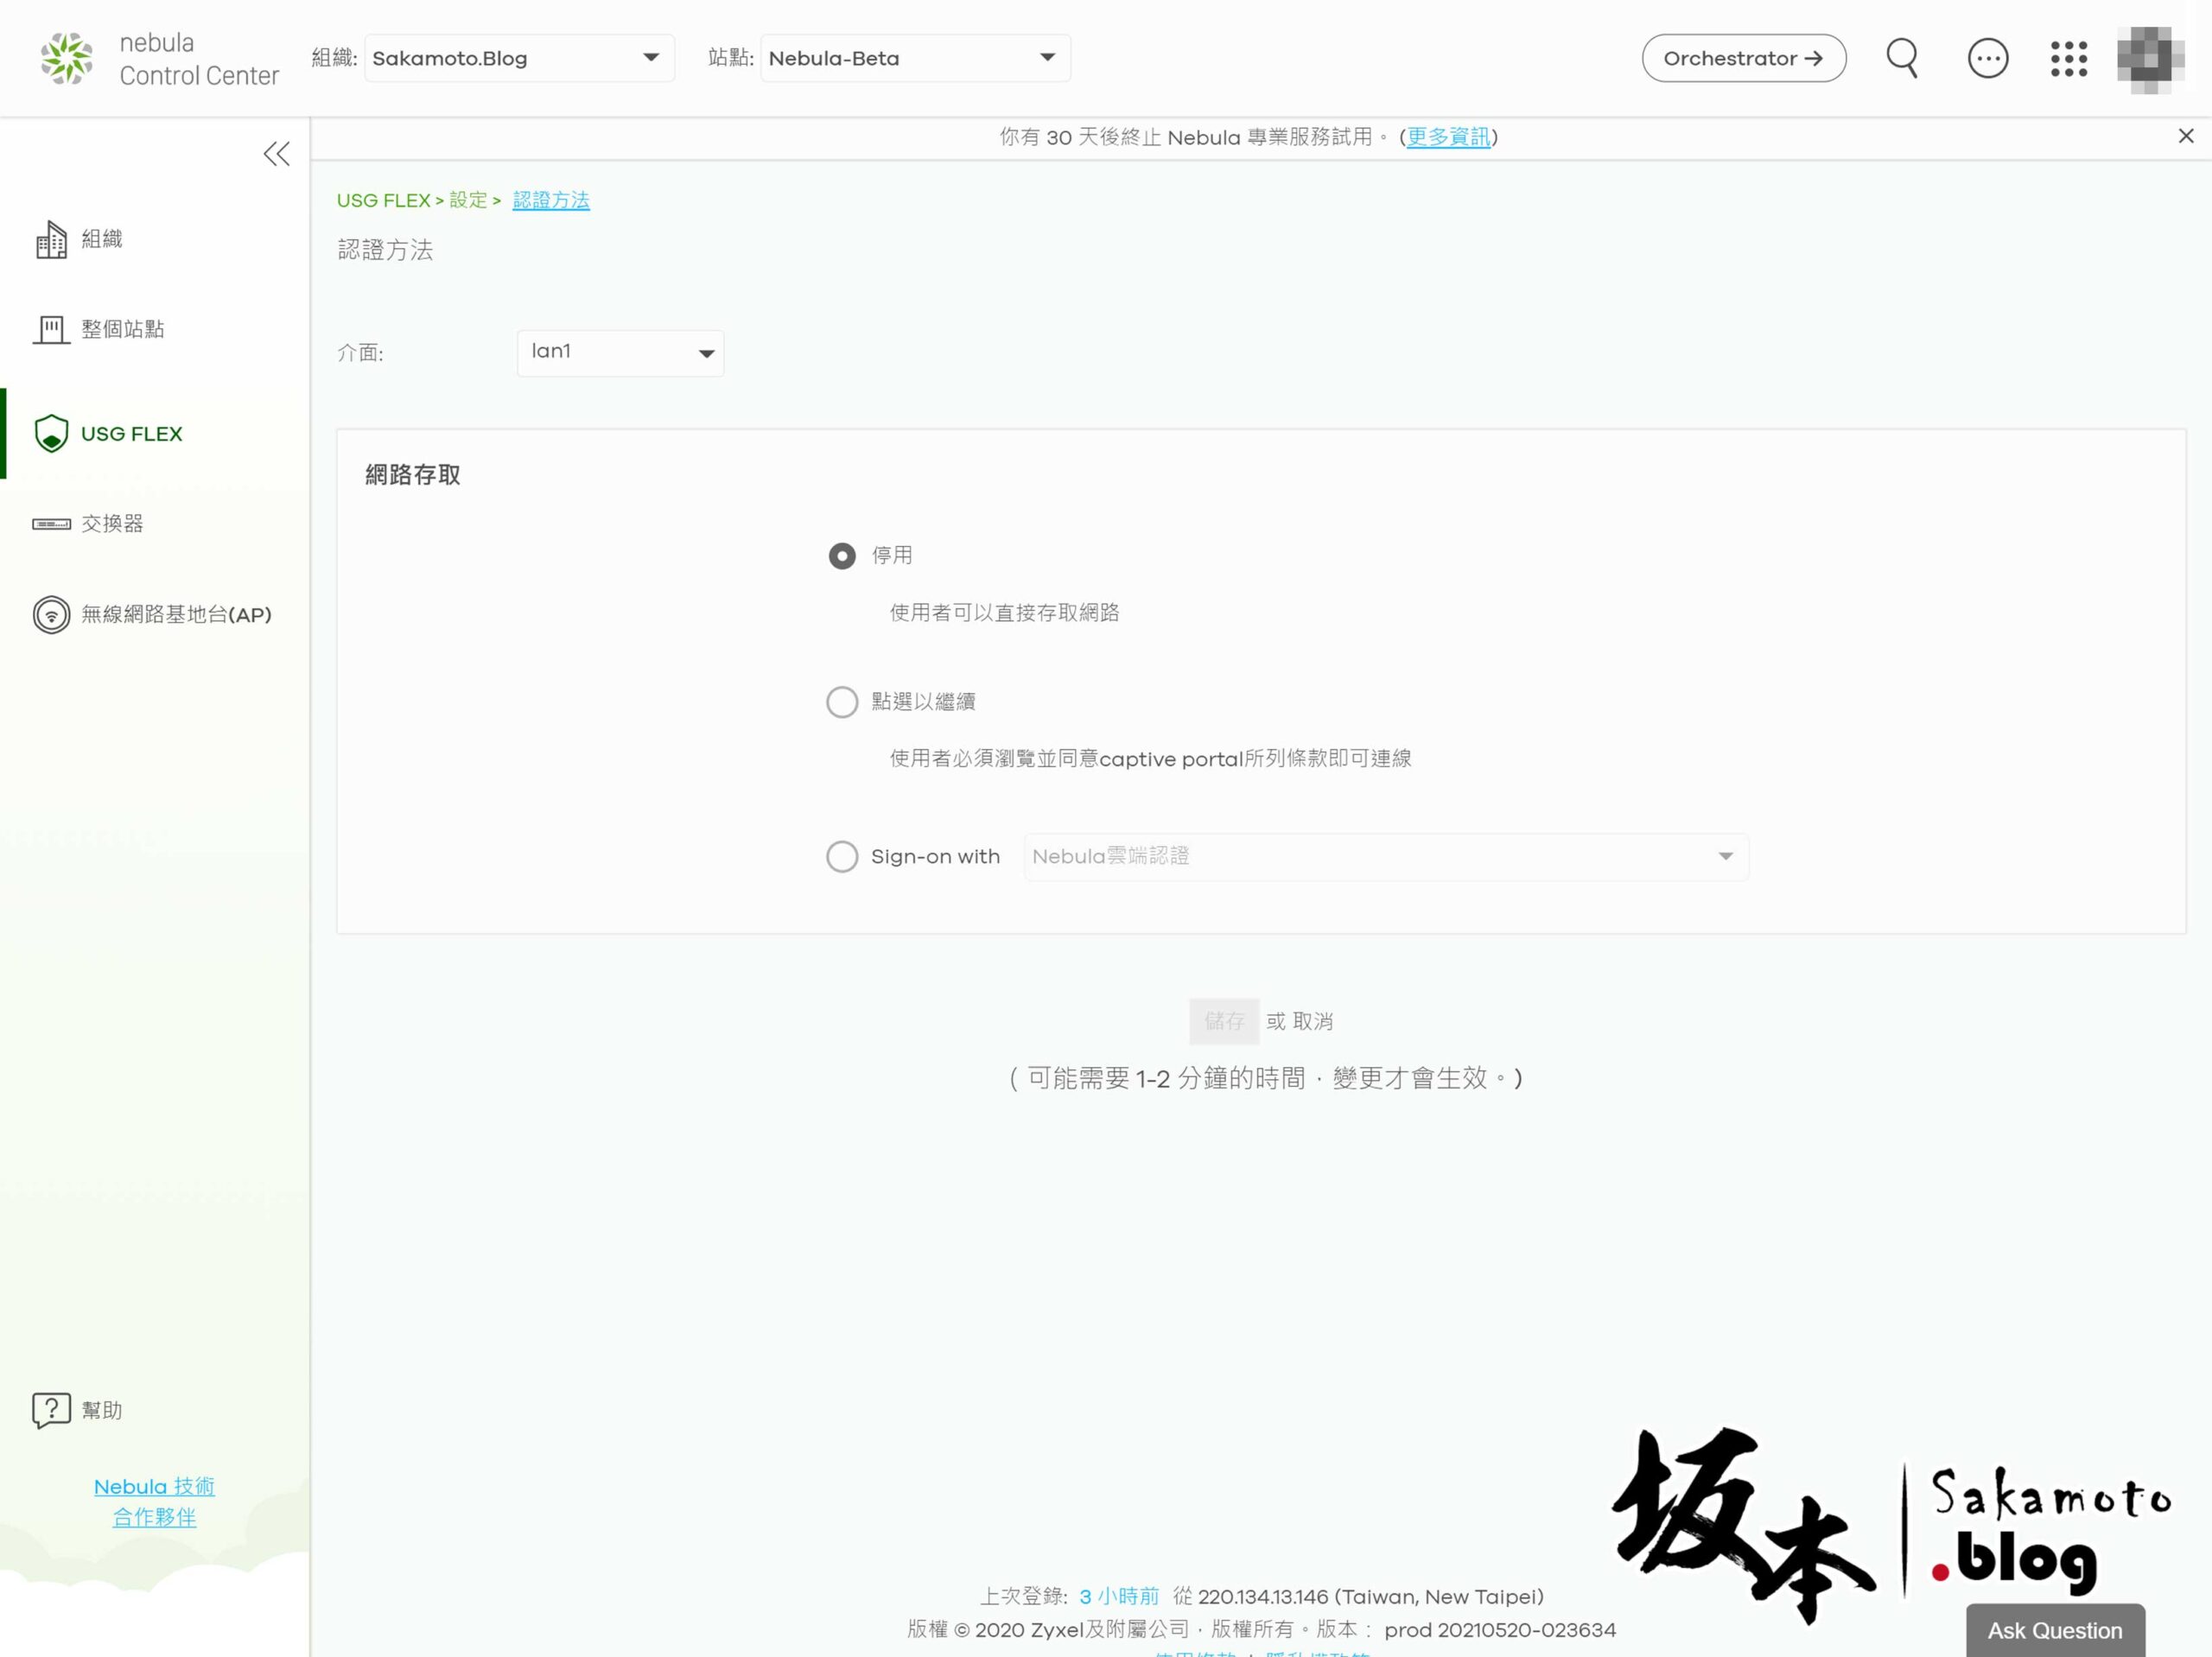The width and height of the screenshot is (2212, 1657).
Task: Open 組織 in the sidebar
Action: point(102,239)
